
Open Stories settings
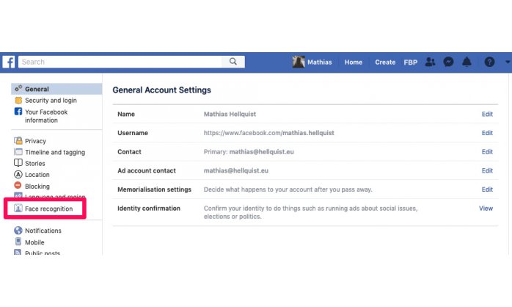click(x=35, y=164)
